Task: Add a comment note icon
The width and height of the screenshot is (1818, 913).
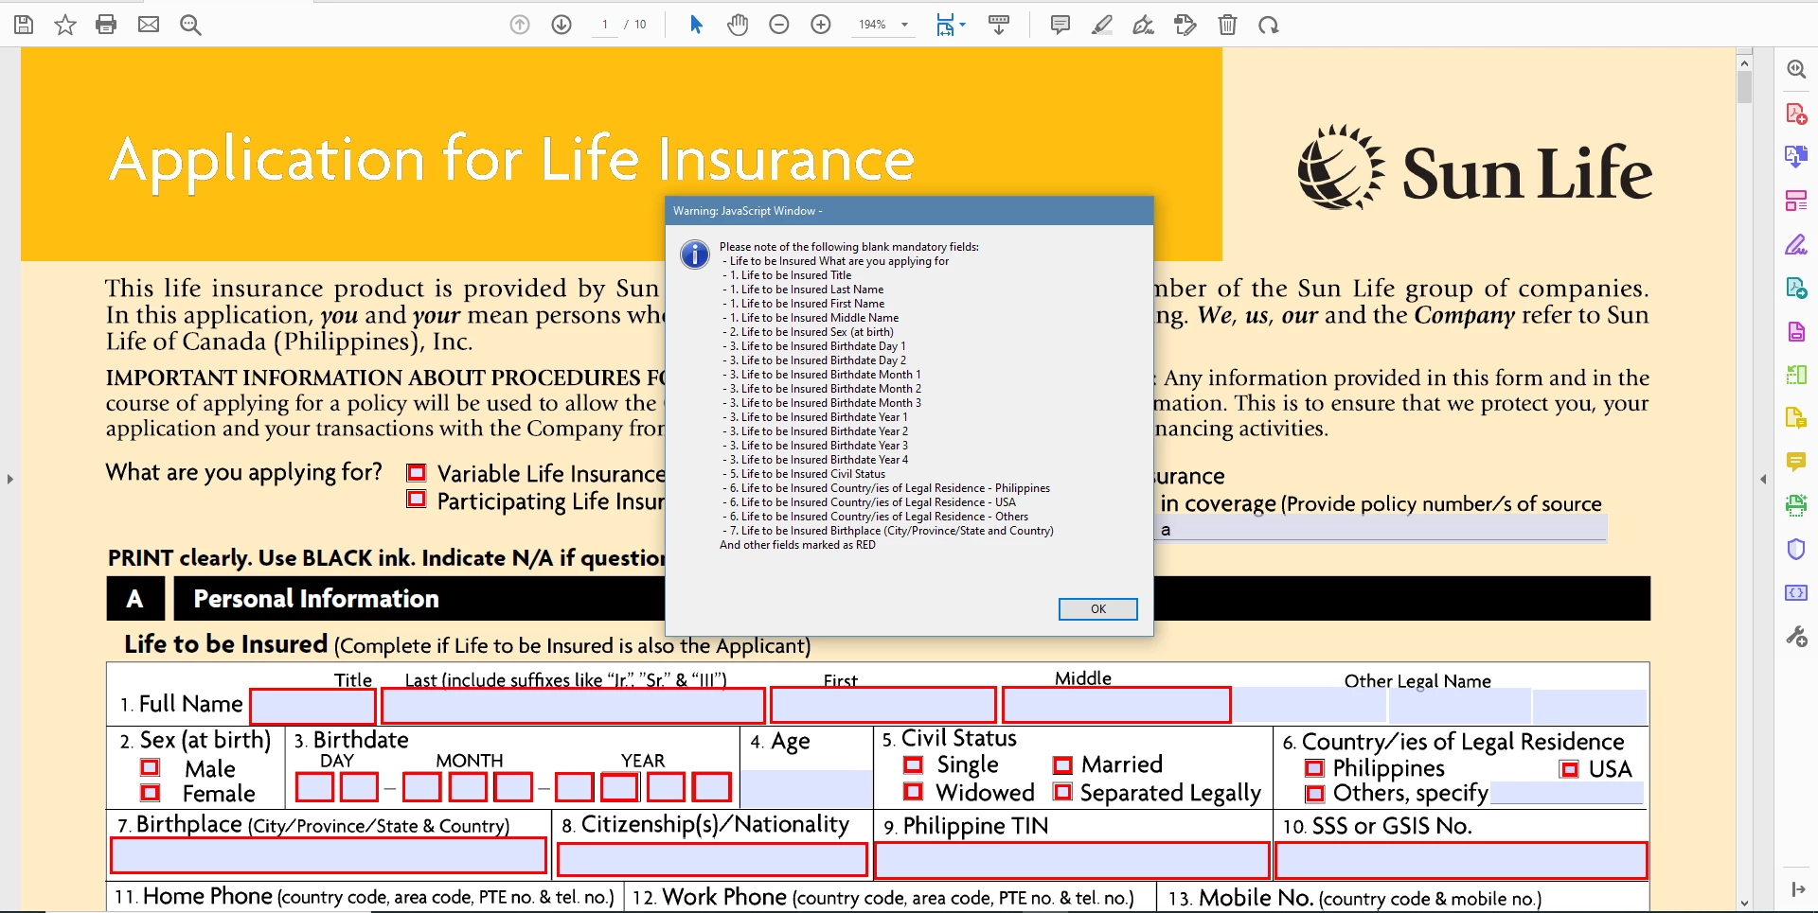Action: tap(1060, 25)
